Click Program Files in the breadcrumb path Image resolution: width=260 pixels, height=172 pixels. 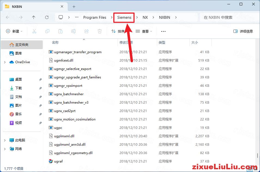tap(95, 17)
